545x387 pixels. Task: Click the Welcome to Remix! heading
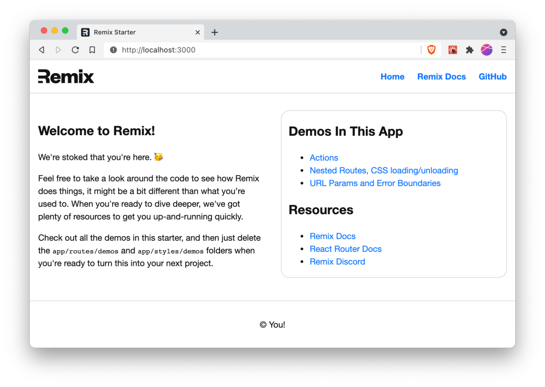(96, 131)
